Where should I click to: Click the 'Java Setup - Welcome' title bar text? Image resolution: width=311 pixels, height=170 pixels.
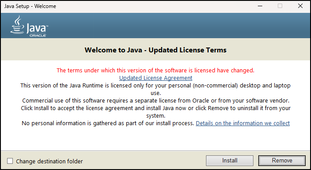pos(30,6)
